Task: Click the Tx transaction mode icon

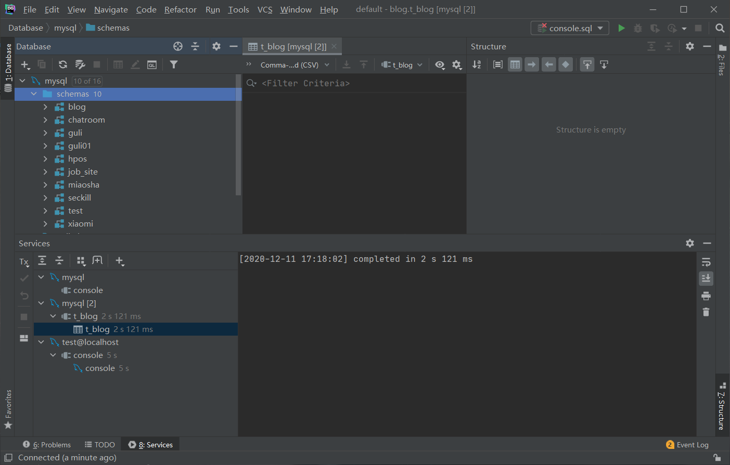Action: (24, 262)
